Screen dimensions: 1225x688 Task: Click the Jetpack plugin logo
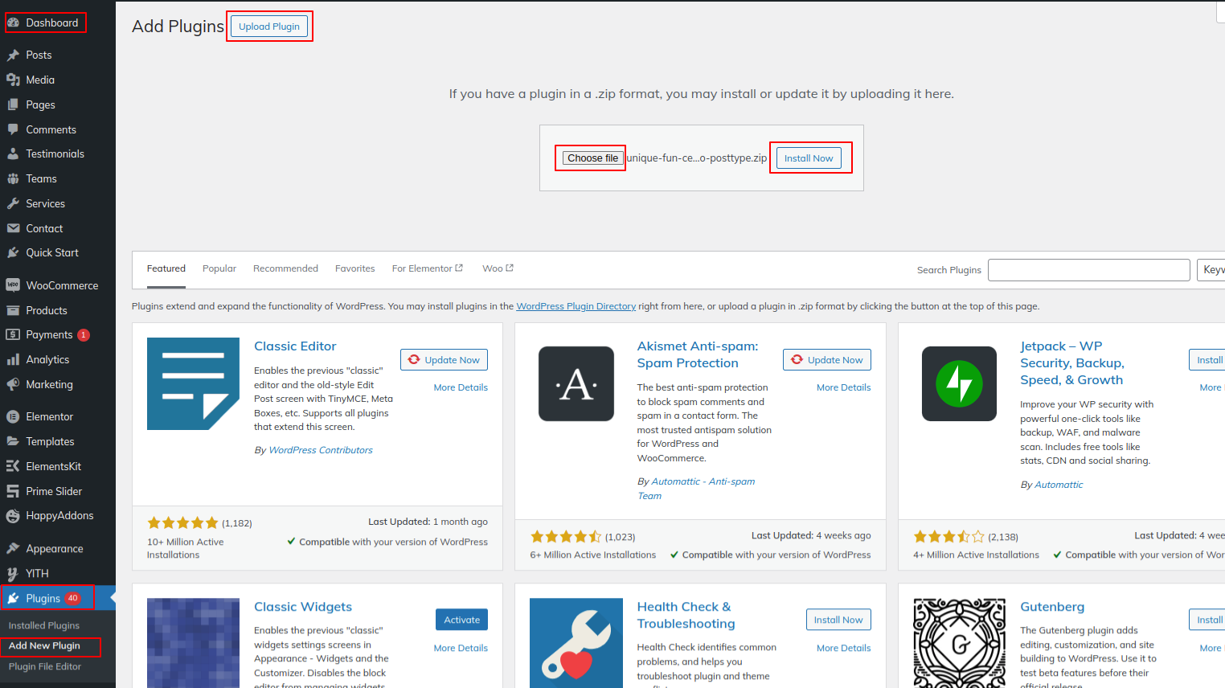click(x=959, y=383)
